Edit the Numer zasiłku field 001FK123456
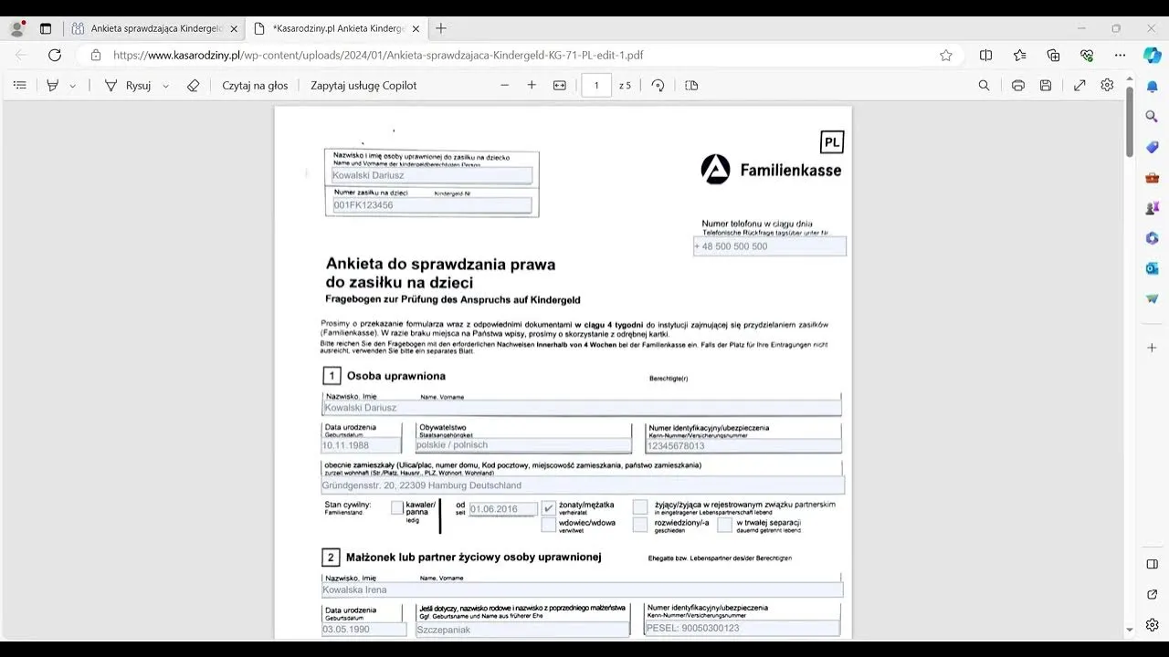1169x657 pixels. [431, 205]
